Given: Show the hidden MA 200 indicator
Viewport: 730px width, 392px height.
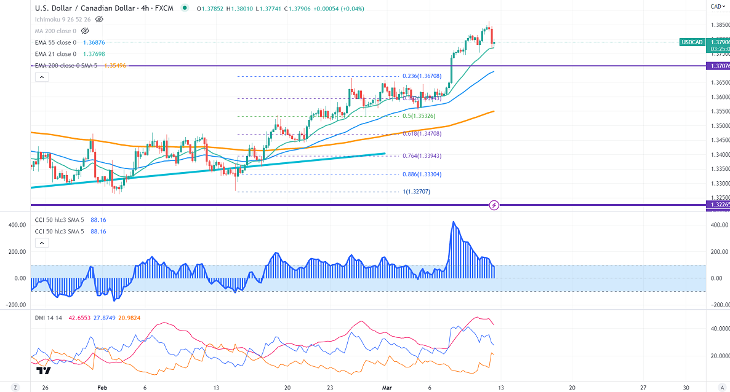Looking at the screenshot, I should [x=86, y=31].
